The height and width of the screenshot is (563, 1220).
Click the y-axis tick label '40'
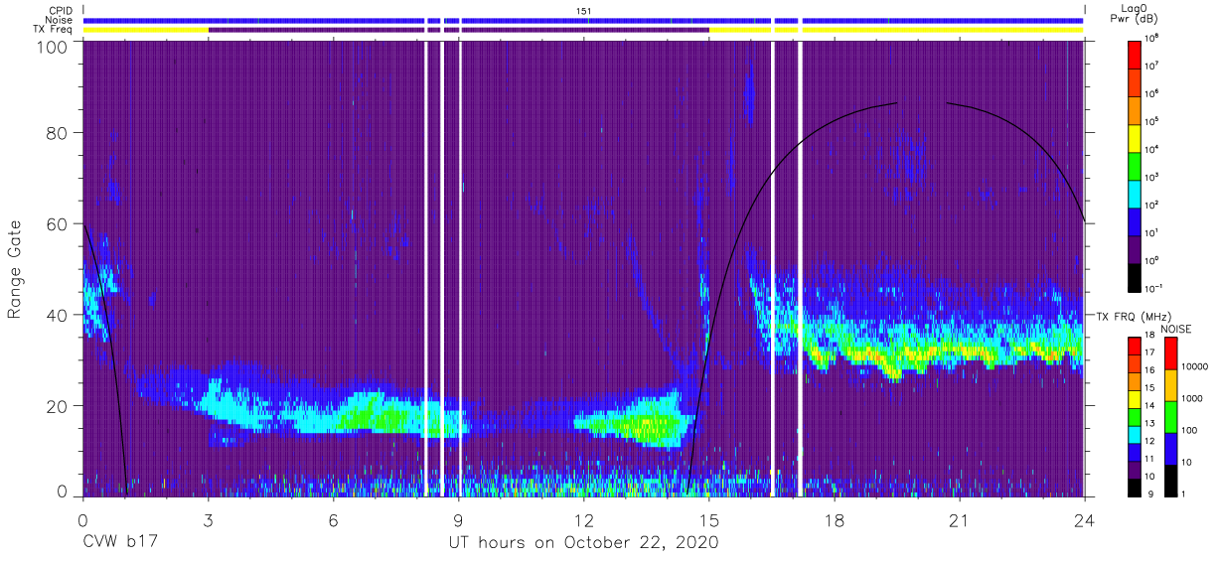tap(59, 315)
